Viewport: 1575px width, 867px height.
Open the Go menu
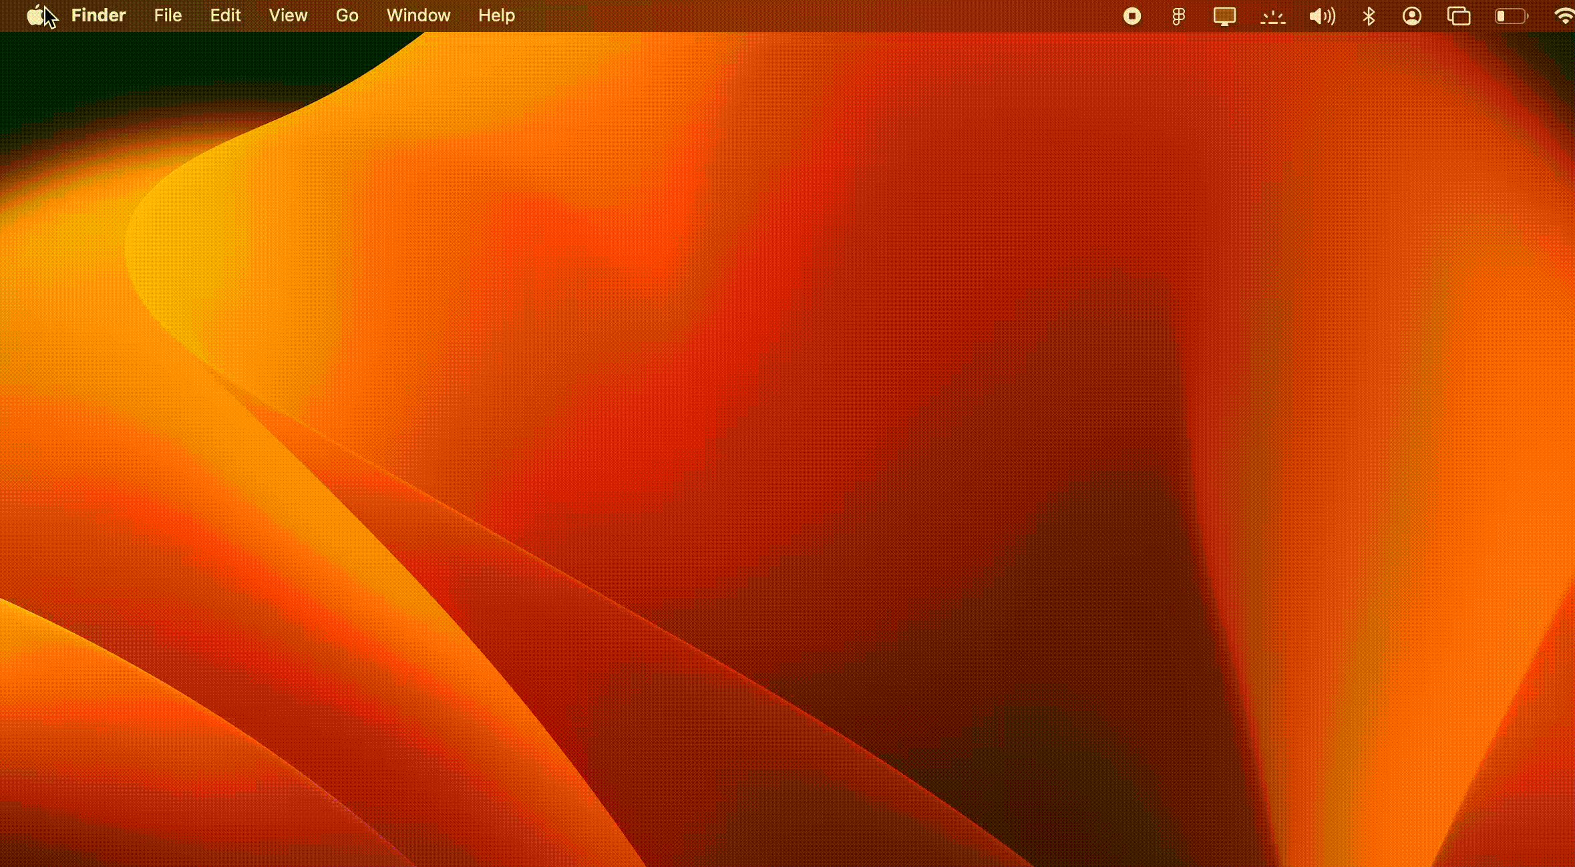tap(347, 15)
